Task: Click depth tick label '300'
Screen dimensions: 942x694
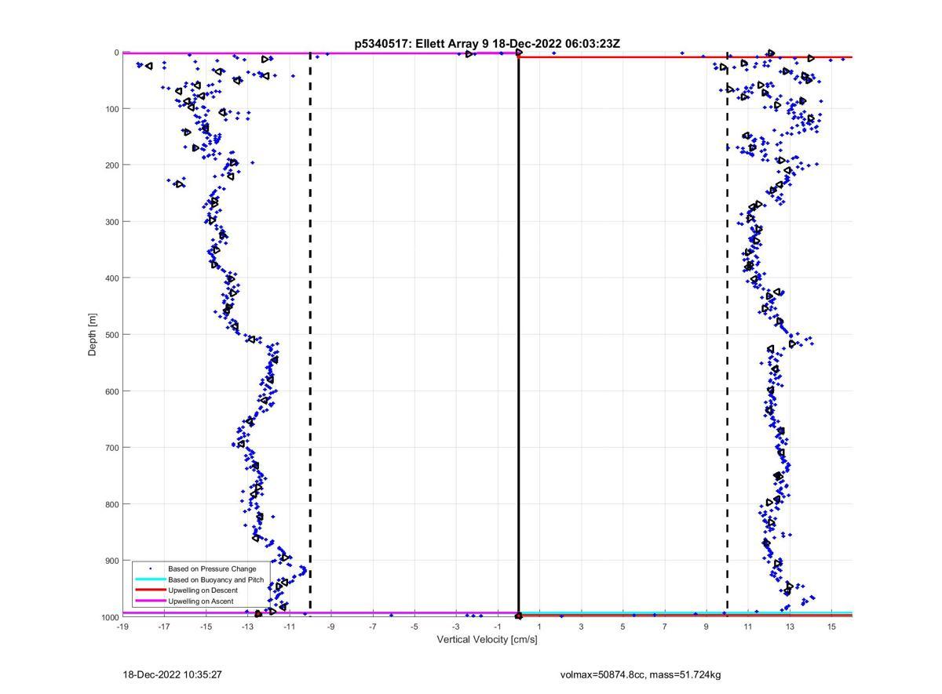Action: [x=111, y=222]
